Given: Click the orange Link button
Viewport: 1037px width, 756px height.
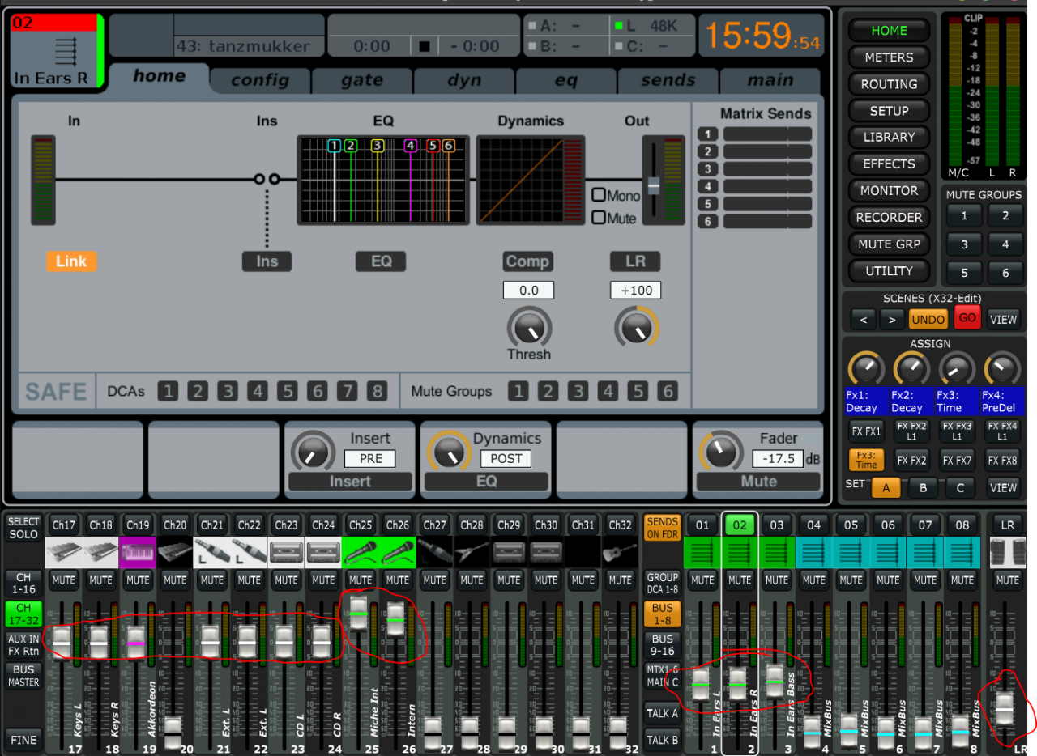Looking at the screenshot, I should (x=71, y=261).
